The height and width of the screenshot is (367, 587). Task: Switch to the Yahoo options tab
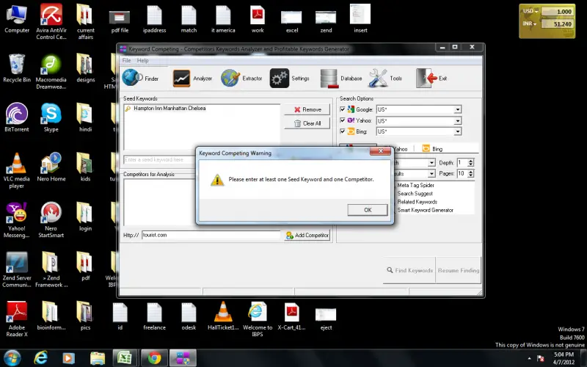point(401,149)
